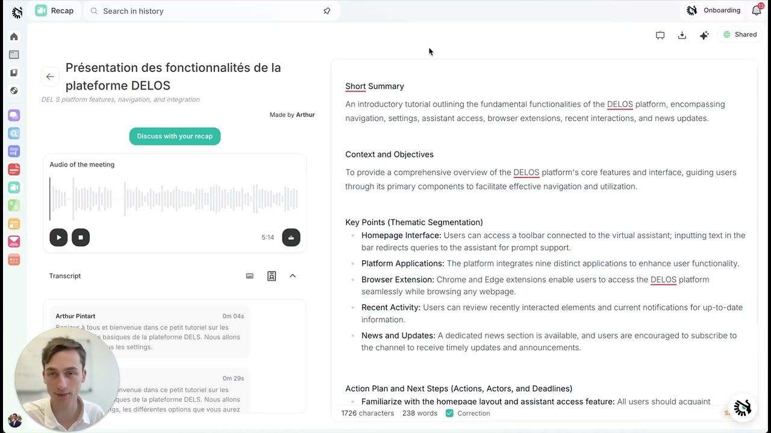Click the underlined DELOS word in Short Summary

coord(620,104)
